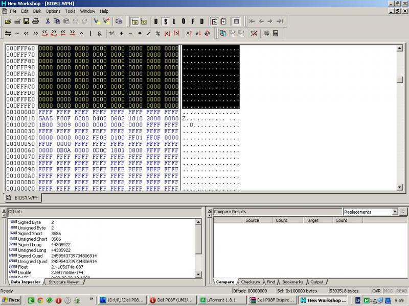Image resolution: width=409 pixels, height=306 pixels.
Task: Click the hex editor scrollbar up arrow
Action: pos(400,48)
